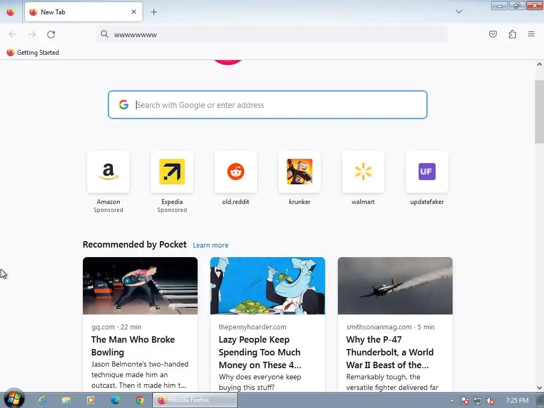Screen dimensions: 544x408
Task: Go forward one page
Action: (x=32, y=35)
